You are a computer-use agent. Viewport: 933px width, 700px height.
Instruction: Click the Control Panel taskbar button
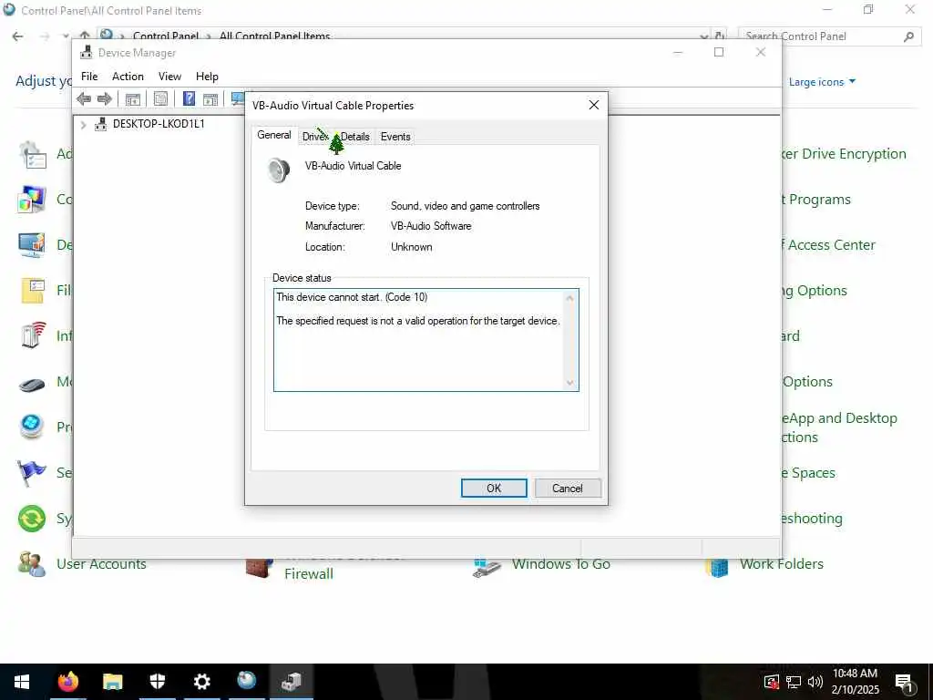[246, 682]
